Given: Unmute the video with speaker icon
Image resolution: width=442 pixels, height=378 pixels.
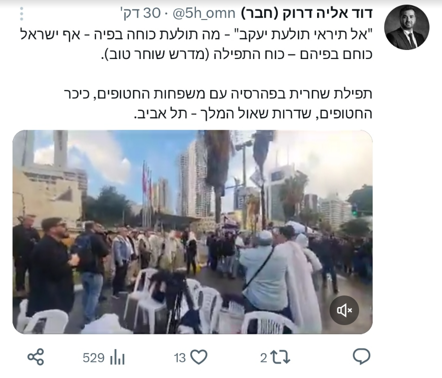Looking at the screenshot, I should click(x=344, y=310).
